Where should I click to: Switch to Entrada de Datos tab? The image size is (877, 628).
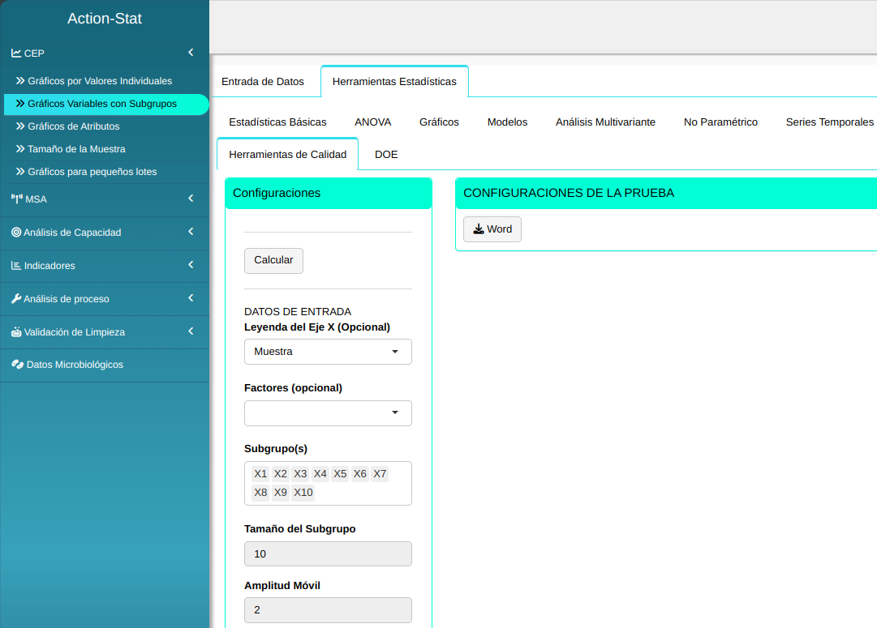[x=263, y=82]
